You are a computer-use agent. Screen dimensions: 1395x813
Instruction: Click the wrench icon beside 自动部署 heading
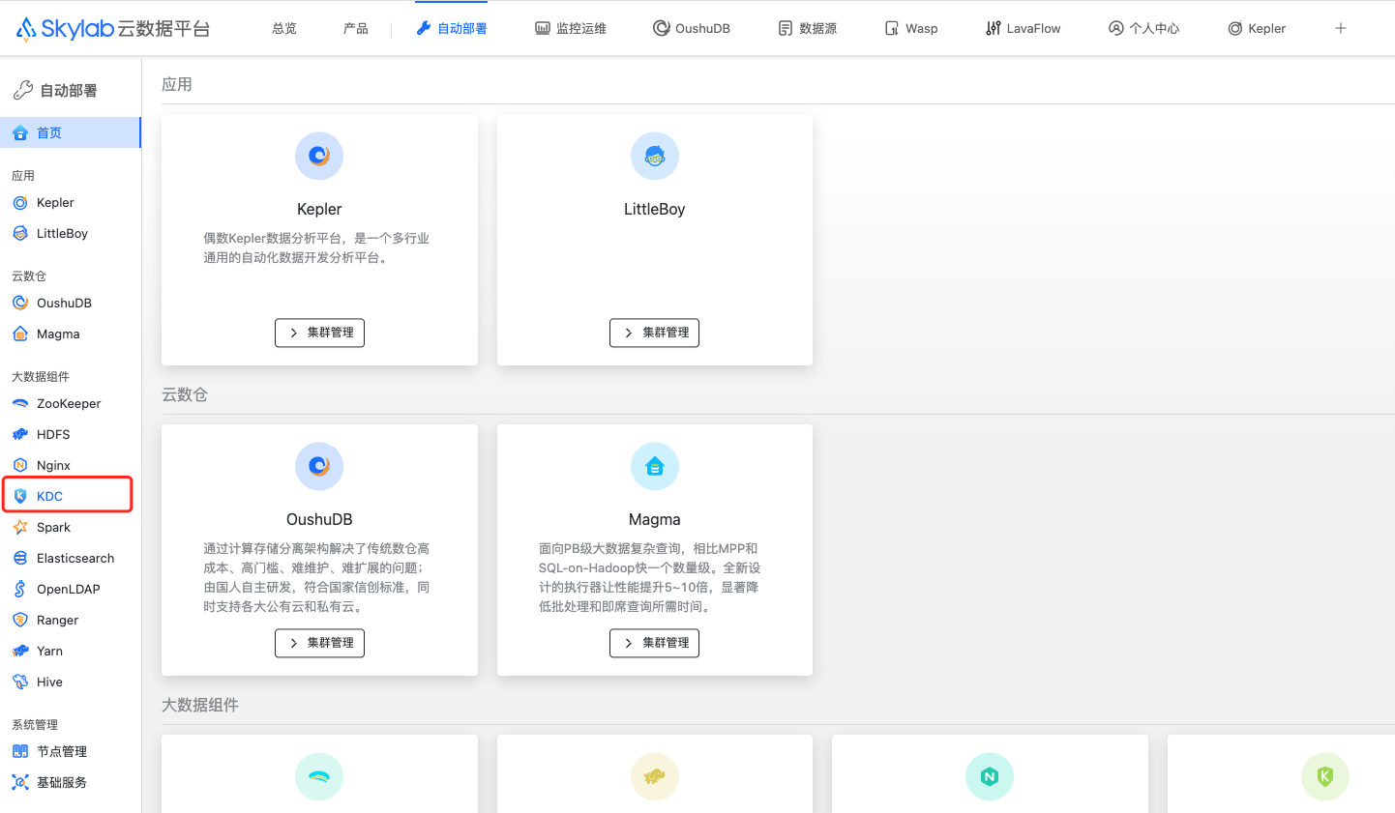23,91
